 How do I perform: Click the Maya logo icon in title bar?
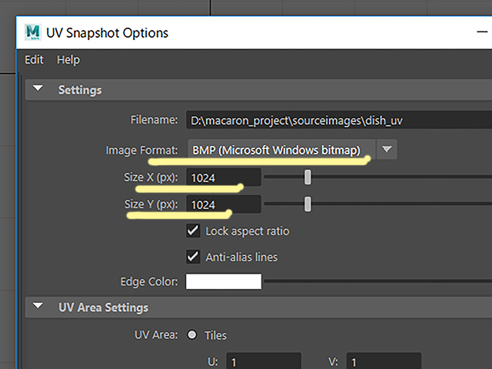[x=33, y=32]
